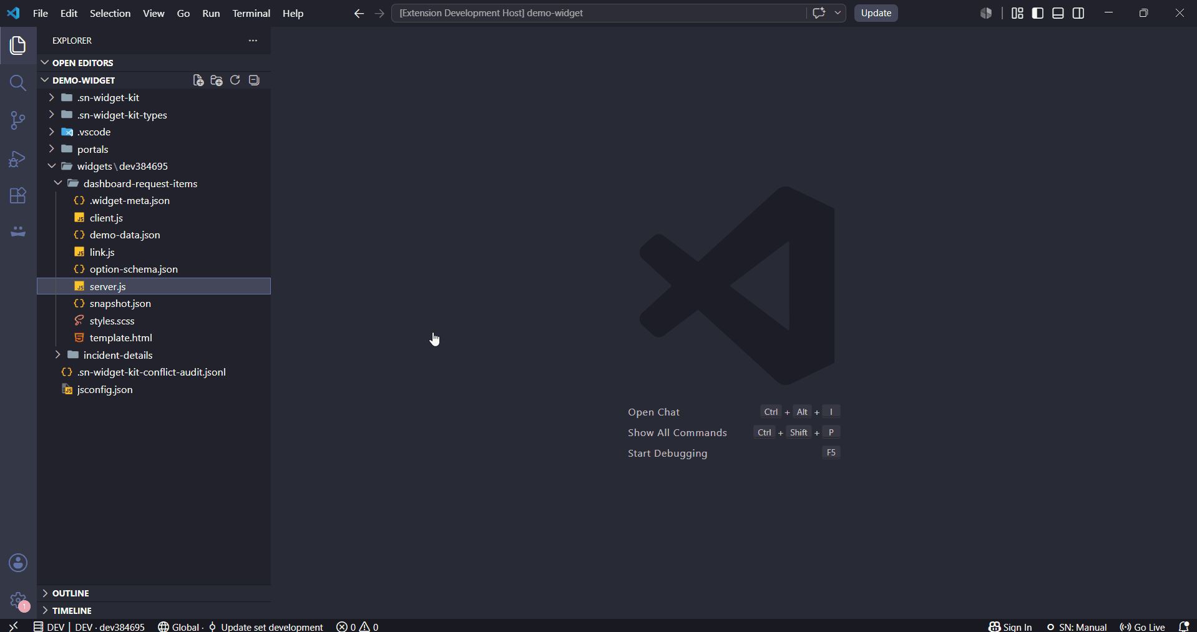Screen dimensions: 1197x632
Task: Open template.html file
Action: coord(154,338)
